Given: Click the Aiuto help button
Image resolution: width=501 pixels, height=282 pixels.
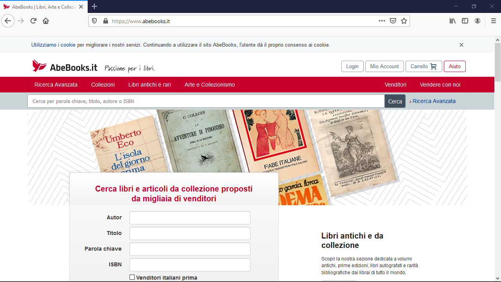Looking at the screenshot, I should (x=455, y=67).
